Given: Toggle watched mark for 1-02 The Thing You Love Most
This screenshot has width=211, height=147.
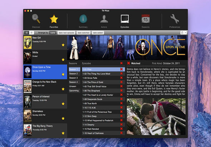Looking at the screenshot, I should 121,74.
